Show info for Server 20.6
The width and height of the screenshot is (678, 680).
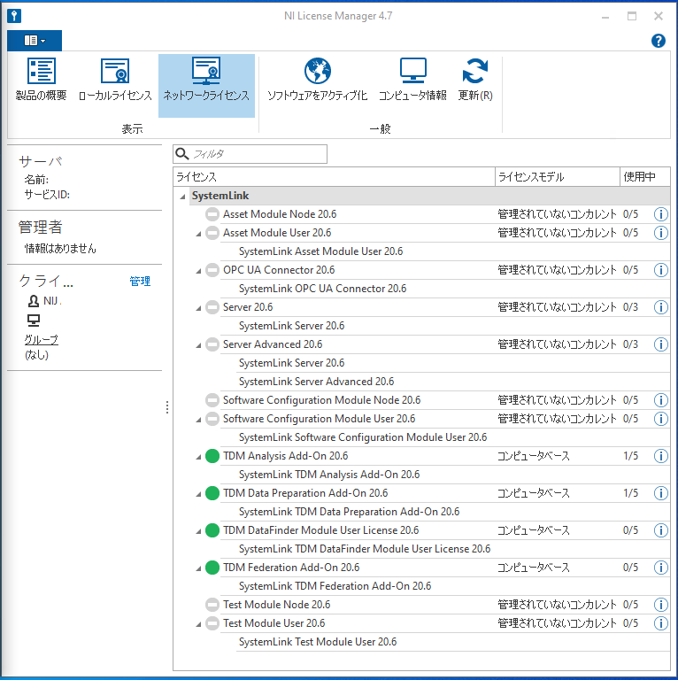pos(660,307)
